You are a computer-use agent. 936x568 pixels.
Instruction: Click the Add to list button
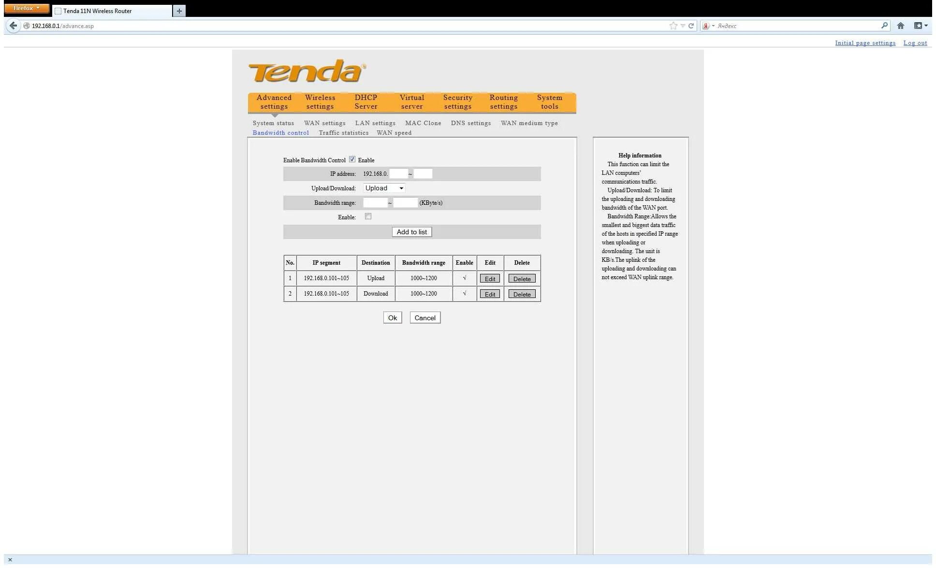(411, 232)
